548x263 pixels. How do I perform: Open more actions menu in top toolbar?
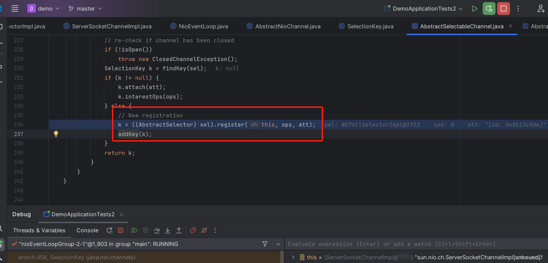click(x=518, y=9)
